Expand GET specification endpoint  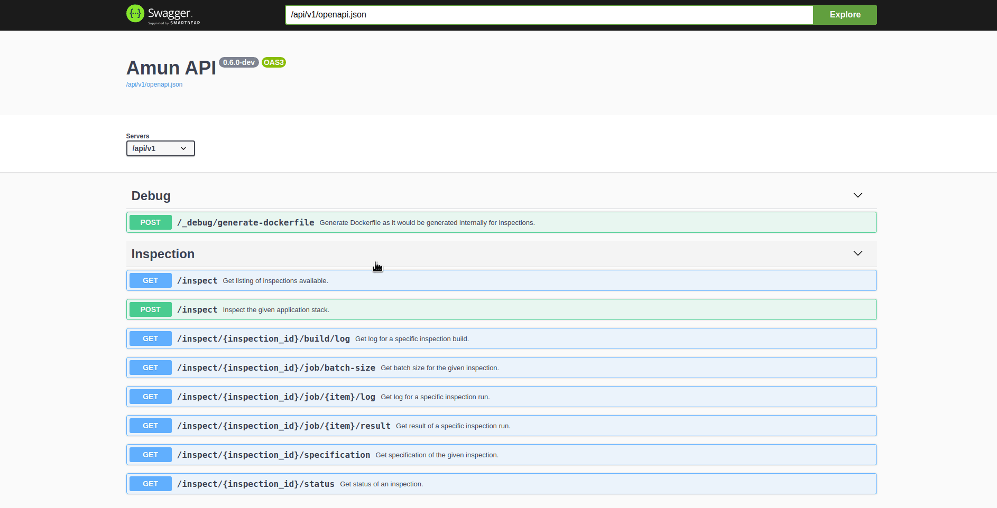click(501, 455)
